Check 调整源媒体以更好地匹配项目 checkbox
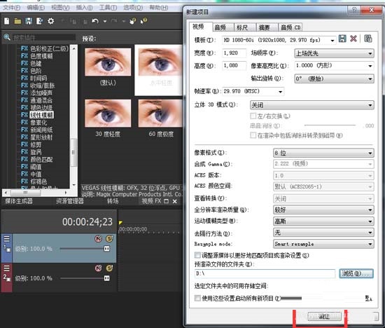The width and height of the screenshot is (385, 328). (x=197, y=255)
